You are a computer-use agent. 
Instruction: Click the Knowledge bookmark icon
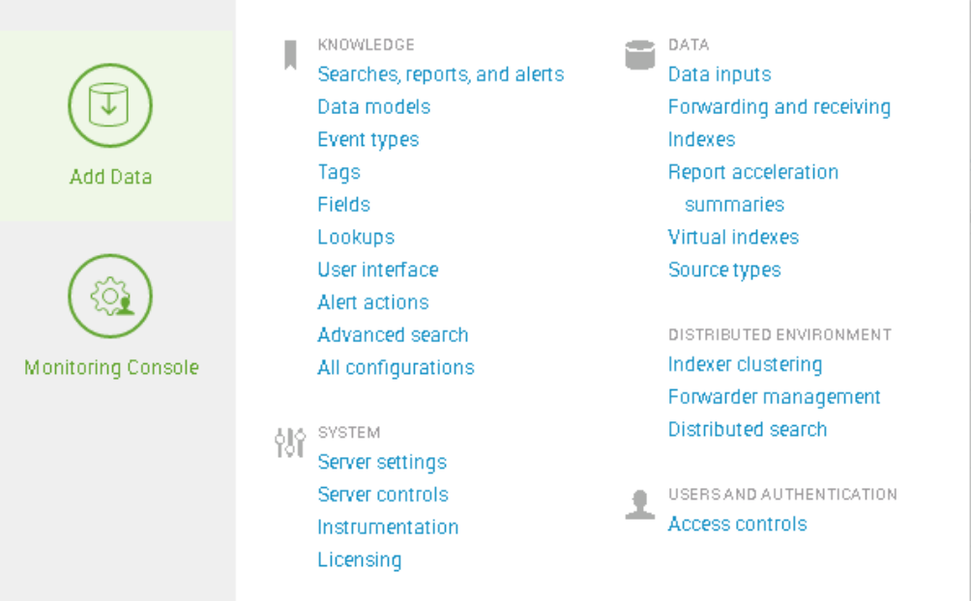[289, 55]
